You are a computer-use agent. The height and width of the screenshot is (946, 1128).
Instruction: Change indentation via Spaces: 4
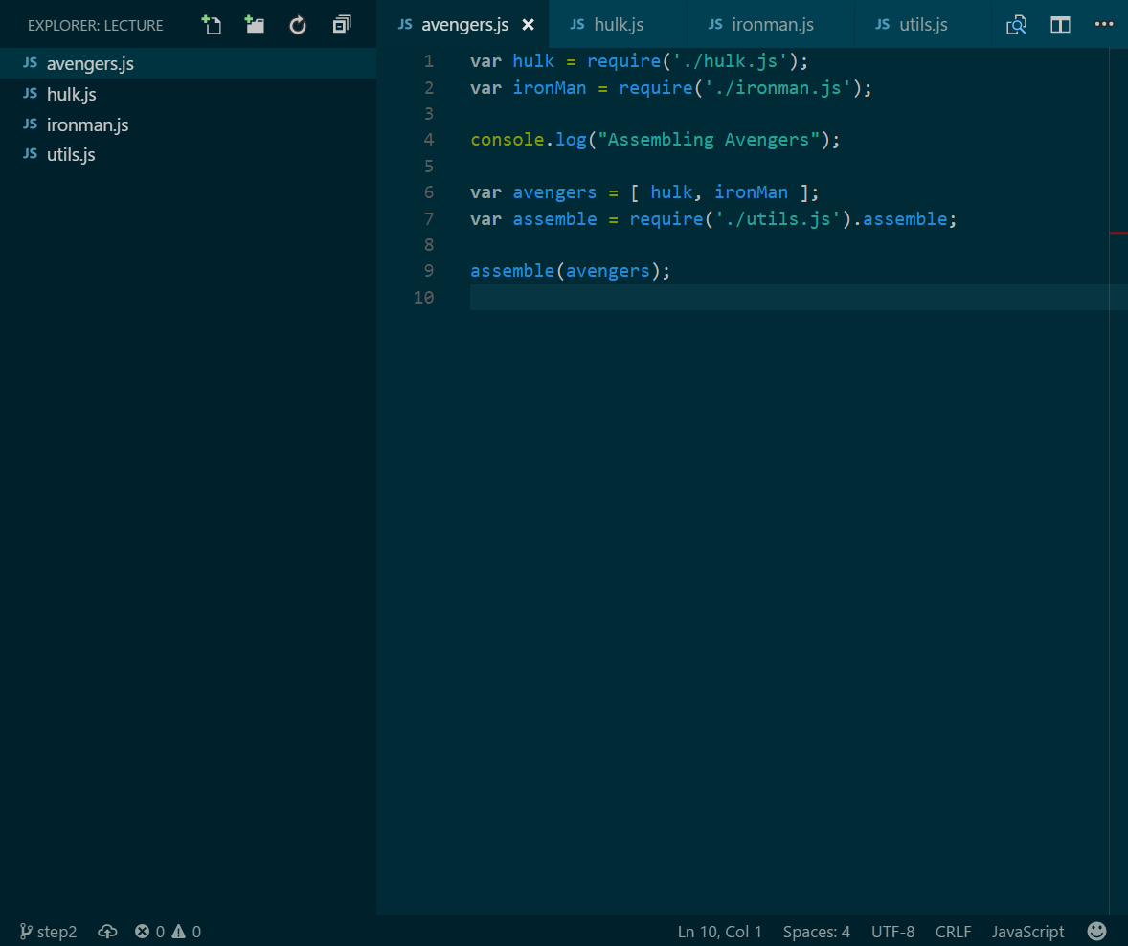817,932
